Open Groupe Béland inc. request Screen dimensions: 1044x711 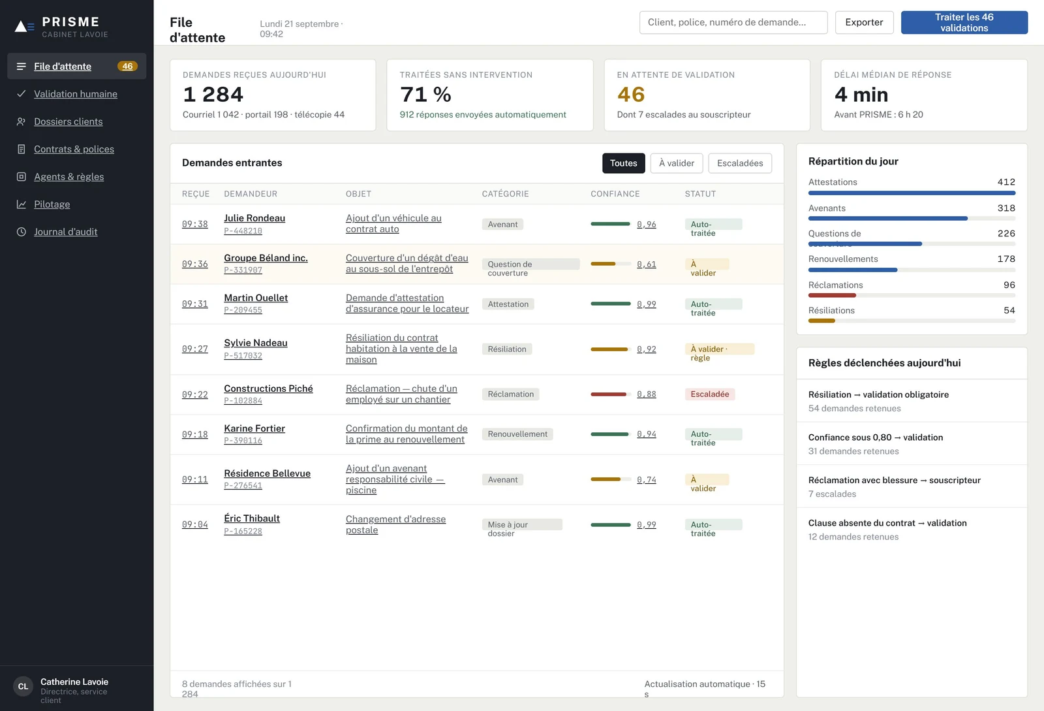coord(266,258)
